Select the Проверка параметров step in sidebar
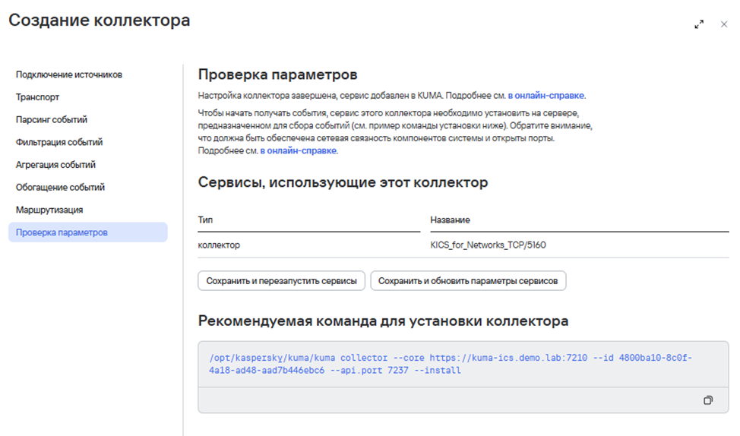The image size is (740, 436). click(62, 232)
